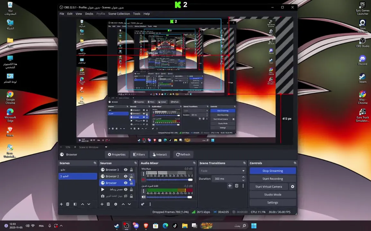The width and height of the screenshot is (371, 231).
Task: Open the Docks menu
Action: tap(89, 14)
